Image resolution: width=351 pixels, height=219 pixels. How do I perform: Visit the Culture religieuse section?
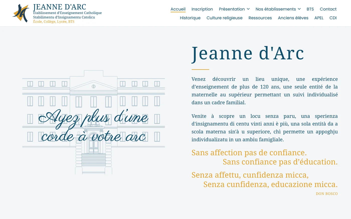point(224,18)
